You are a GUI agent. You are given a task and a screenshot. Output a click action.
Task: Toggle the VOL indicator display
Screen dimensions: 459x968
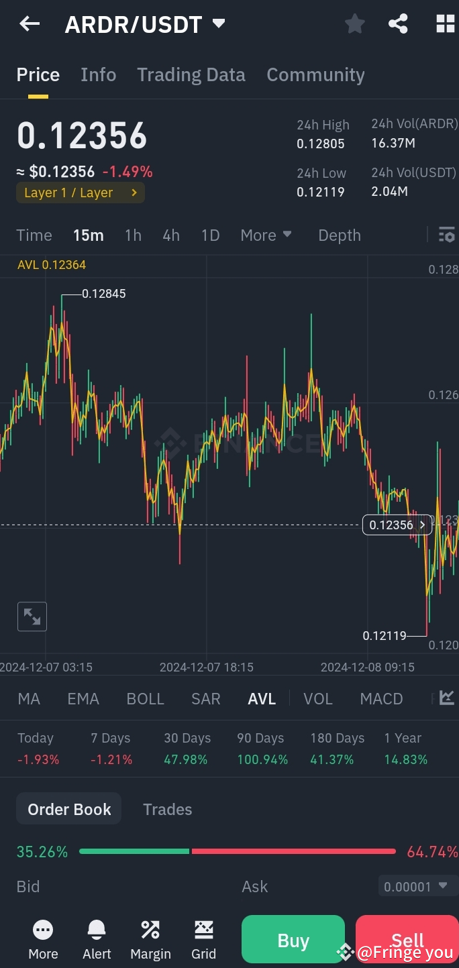[x=317, y=698]
